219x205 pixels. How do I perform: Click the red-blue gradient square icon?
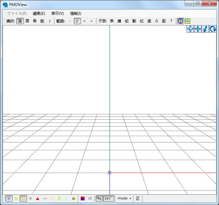pos(83,198)
